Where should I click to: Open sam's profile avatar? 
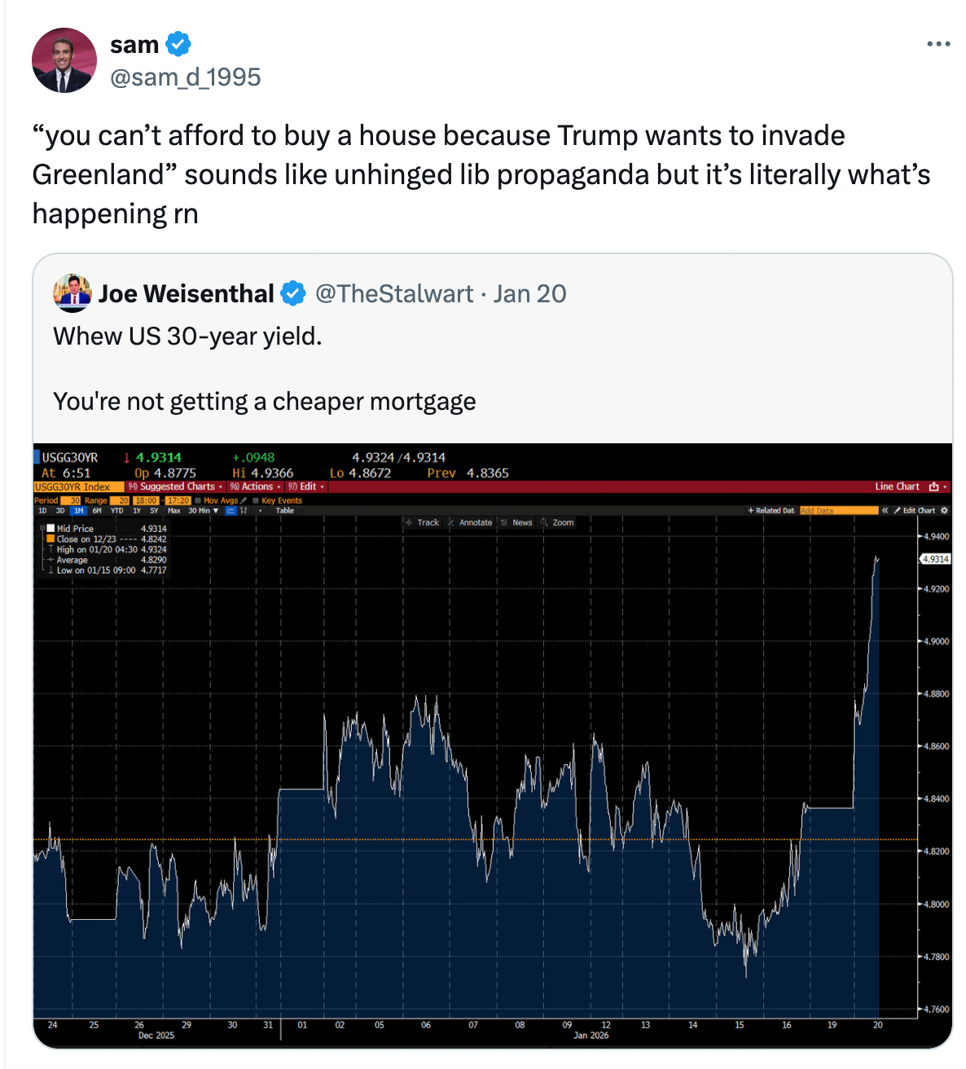click(64, 60)
